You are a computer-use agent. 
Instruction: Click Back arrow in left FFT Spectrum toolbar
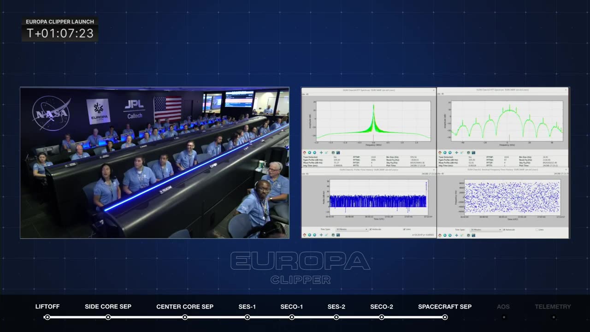[310, 153]
